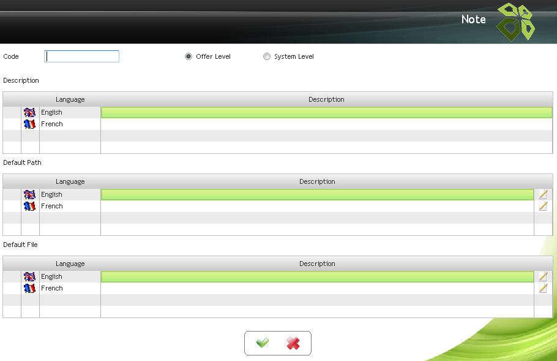
Task: Click English description cell under Default Path
Action: pyautogui.click(x=317, y=194)
